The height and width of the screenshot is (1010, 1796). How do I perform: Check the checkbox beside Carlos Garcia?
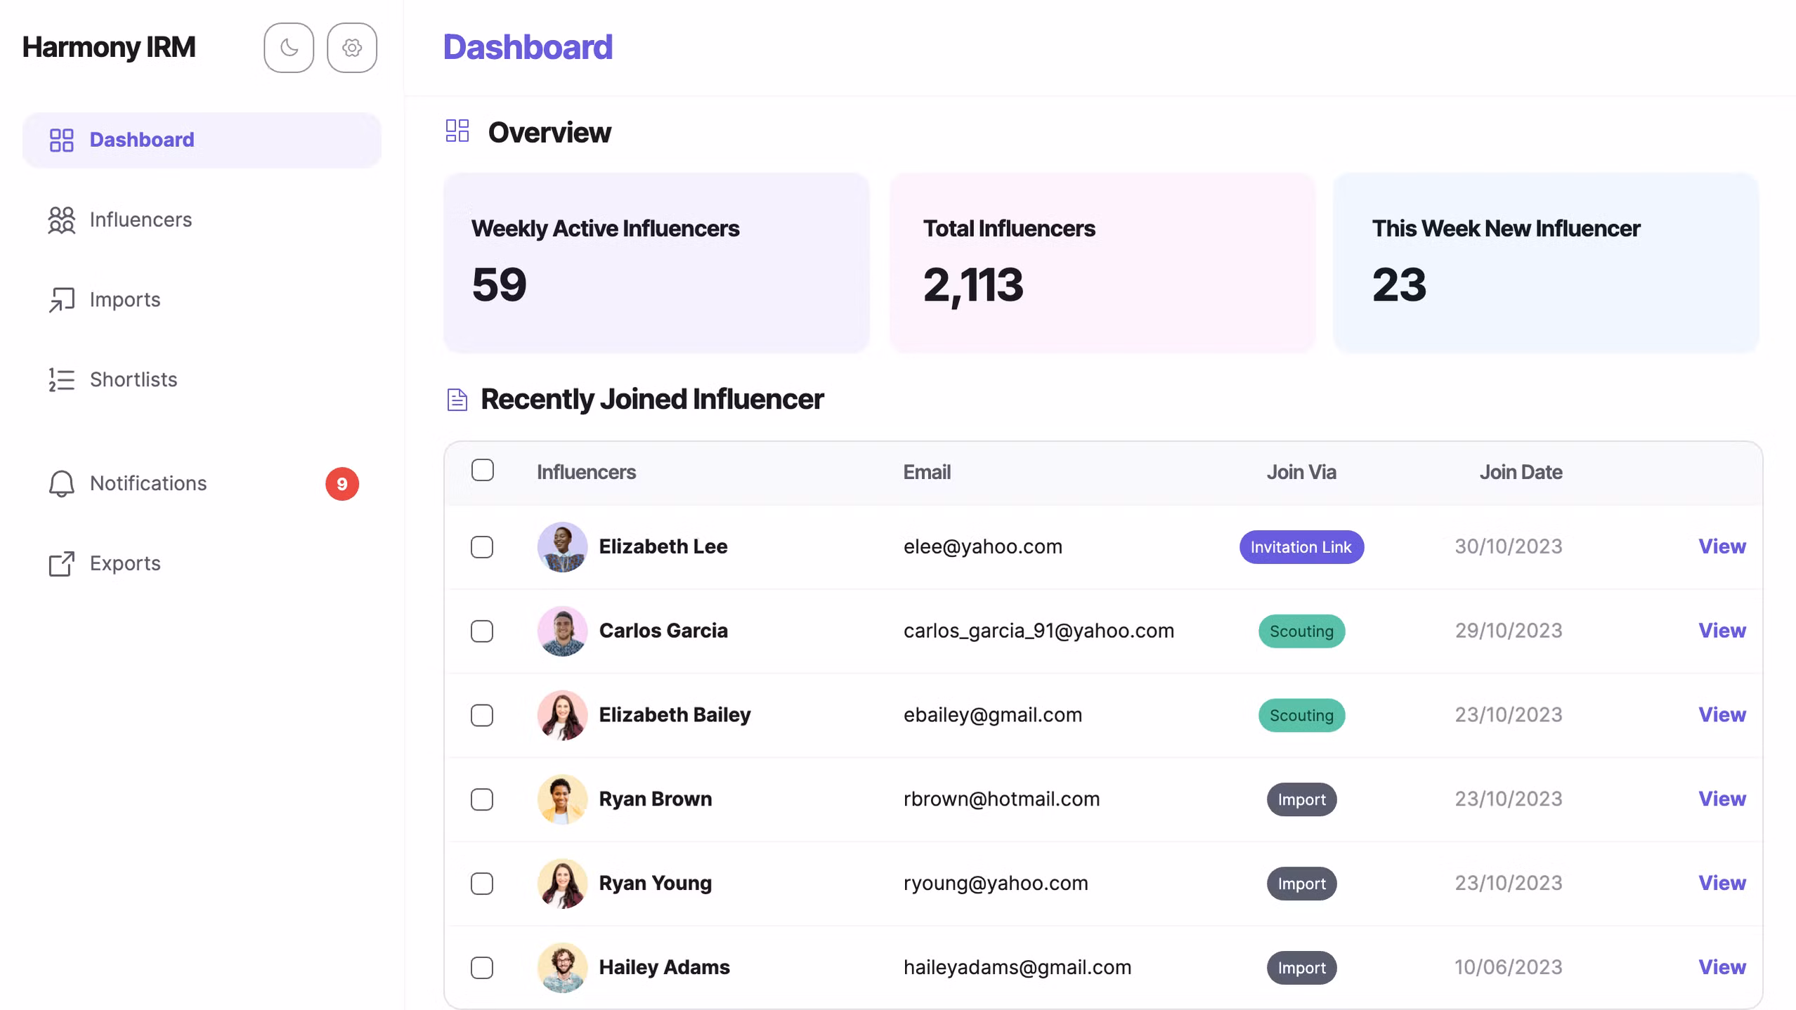coord(483,631)
